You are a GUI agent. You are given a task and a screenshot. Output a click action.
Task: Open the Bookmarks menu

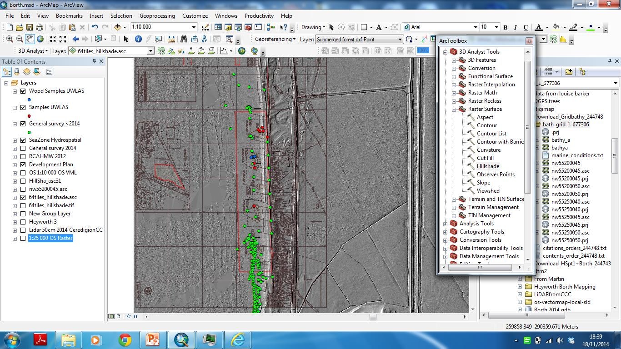click(69, 15)
